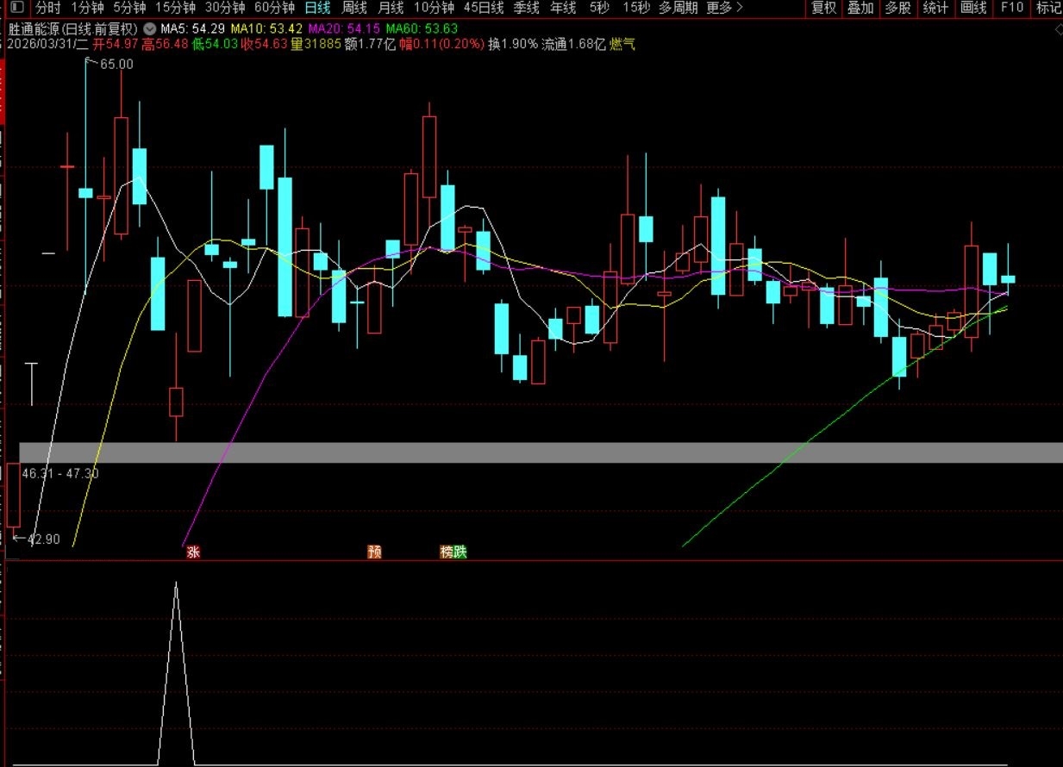
Task: Select the 60分钟 period tab
Action: (x=275, y=9)
